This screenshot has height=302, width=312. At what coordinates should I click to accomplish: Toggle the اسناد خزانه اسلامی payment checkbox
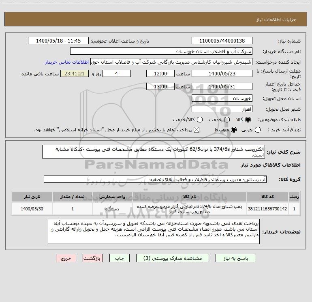[x=197, y=130]
